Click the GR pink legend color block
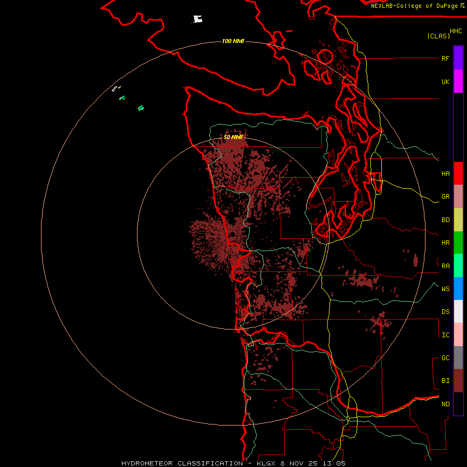 click(458, 196)
